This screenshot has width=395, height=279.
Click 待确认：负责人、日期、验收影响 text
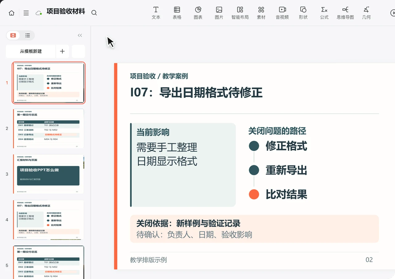[194, 235]
